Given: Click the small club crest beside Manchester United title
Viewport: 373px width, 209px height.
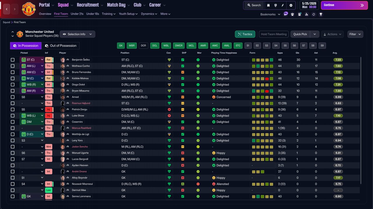Looking at the screenshot, I should 20,34.
